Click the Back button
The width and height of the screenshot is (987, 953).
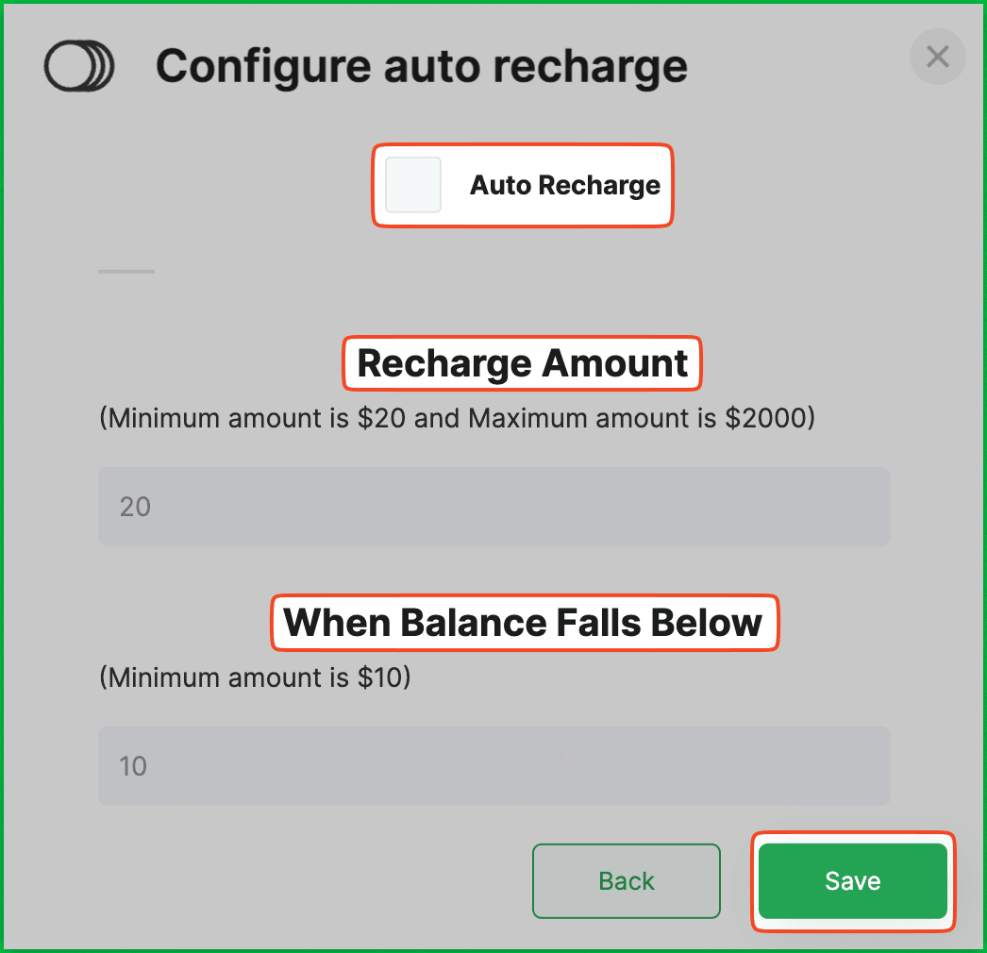pyautogui.click(x=626, y=880)
